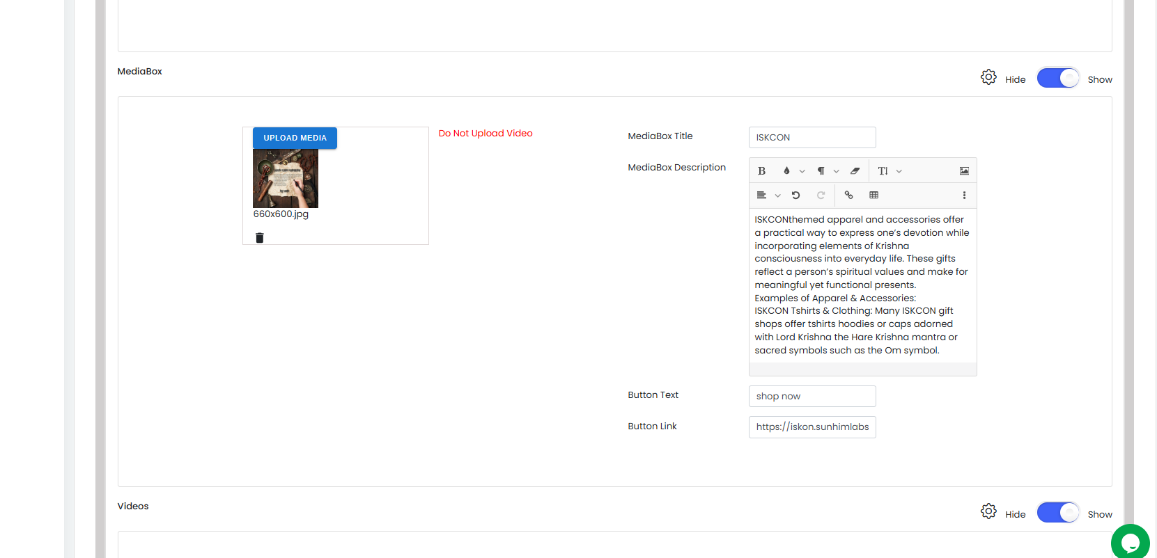The width and height of the screenshot is (1157, 558).
Task: Open the editor's three-dot more options
Action: tap(964, 196)
